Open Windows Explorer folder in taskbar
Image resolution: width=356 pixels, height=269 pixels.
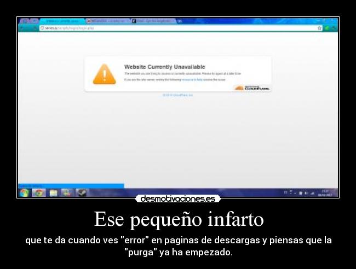(x=53, y=193)
